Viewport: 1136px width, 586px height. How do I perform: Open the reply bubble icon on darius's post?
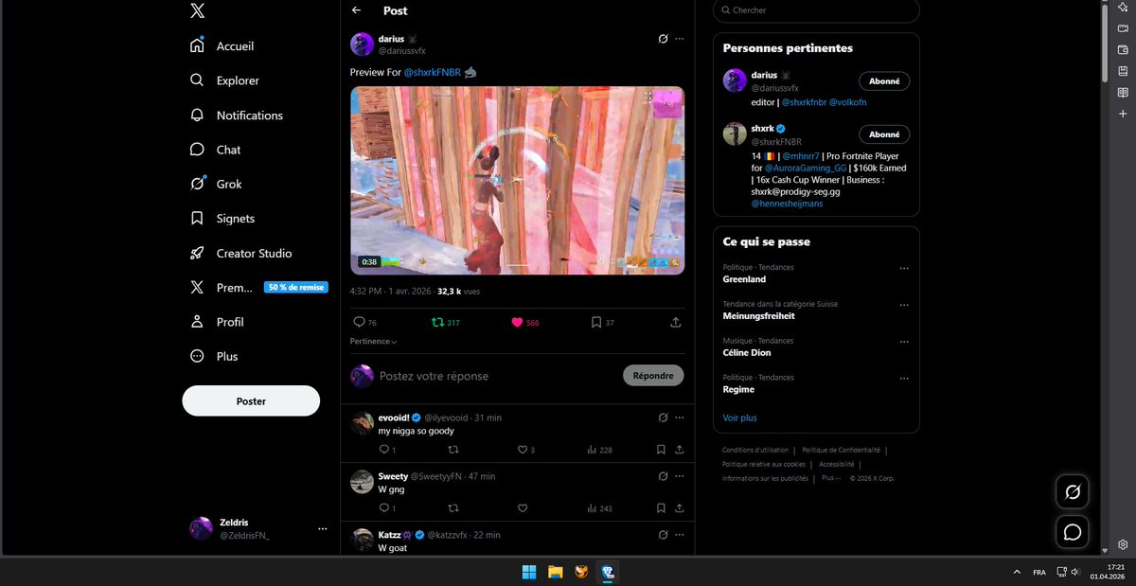[359, 322]
